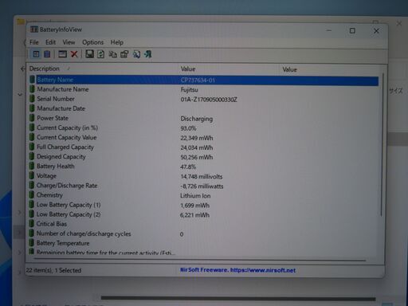Collapse the down chevron in the background window's left pane
Viewport: 408px width, 306px height.
(x=20, y=94)
